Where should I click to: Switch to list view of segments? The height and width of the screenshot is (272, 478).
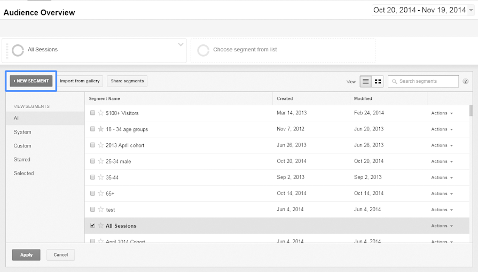[x=366, y=81]
